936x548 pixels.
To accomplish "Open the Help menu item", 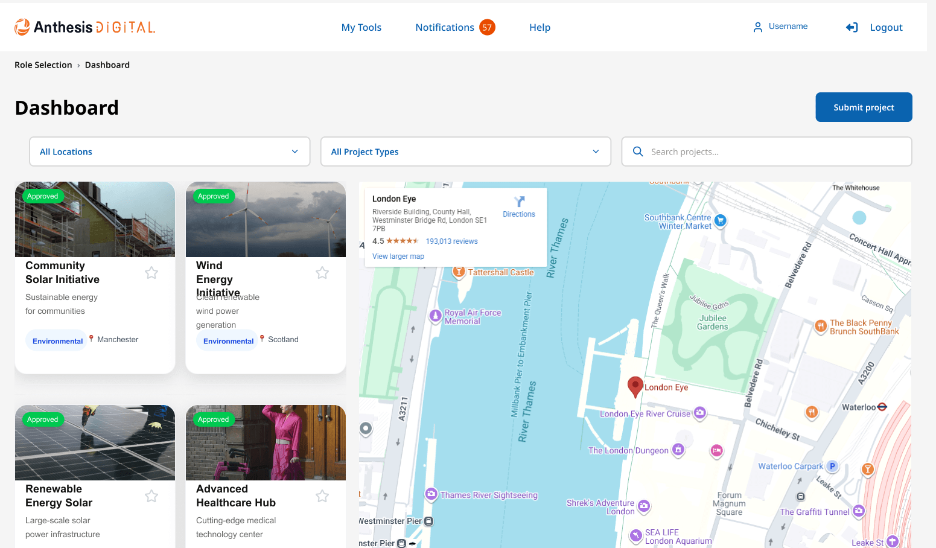I will point(540,27).
